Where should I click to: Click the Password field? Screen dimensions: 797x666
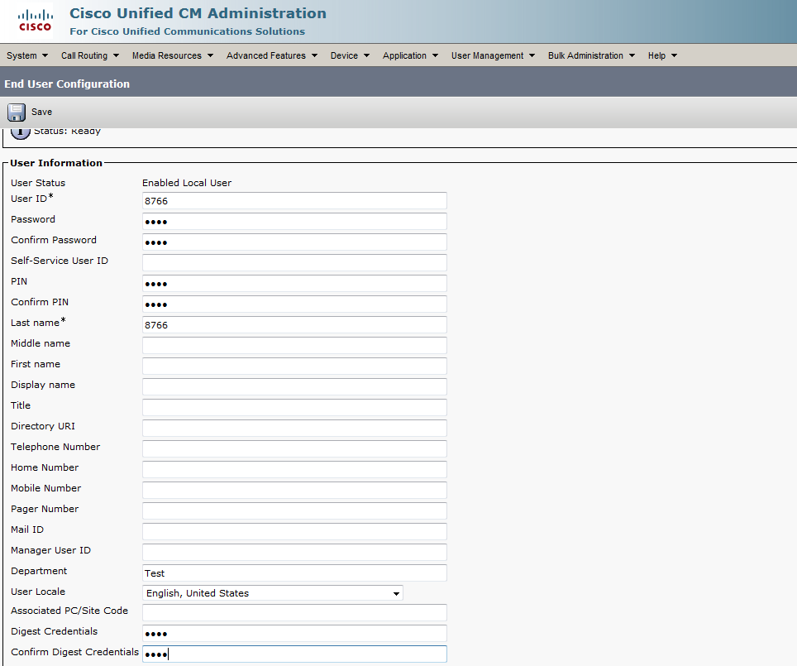pyautogui.click(x=294, y=222)
